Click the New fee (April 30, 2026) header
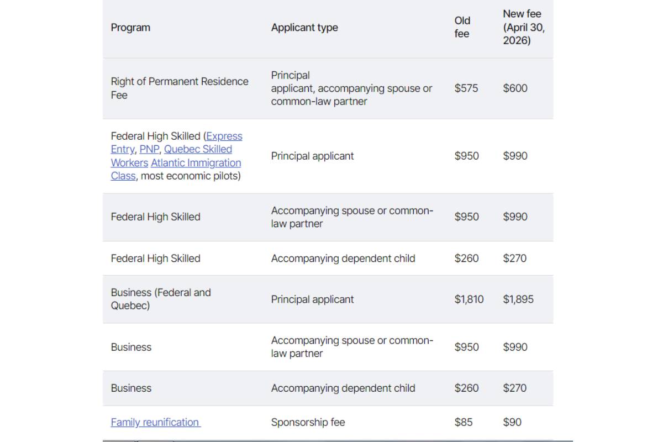Image resolution: width=663 pixels, height=442 pixels. pos(524,27)
